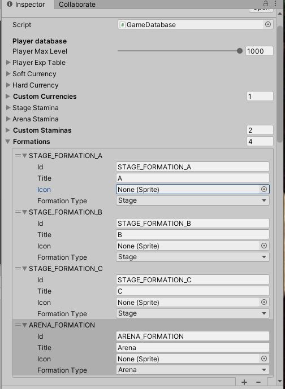Image resolution: width=285 pixels, height=389 pixels.
Task: Grab reorder handle of STAGE_FORMATION_B
Action: point(18,212)
